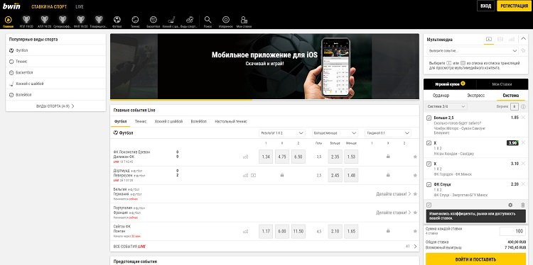The width and height of the screenshot is (533, 265).
Task: Select odds 11.50 for Сайгон ФК match
Action: pos(298,231)
